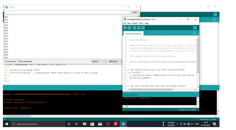
Task: Click Serial.println("pump off") line in background editor
Action: coord(25,70)
